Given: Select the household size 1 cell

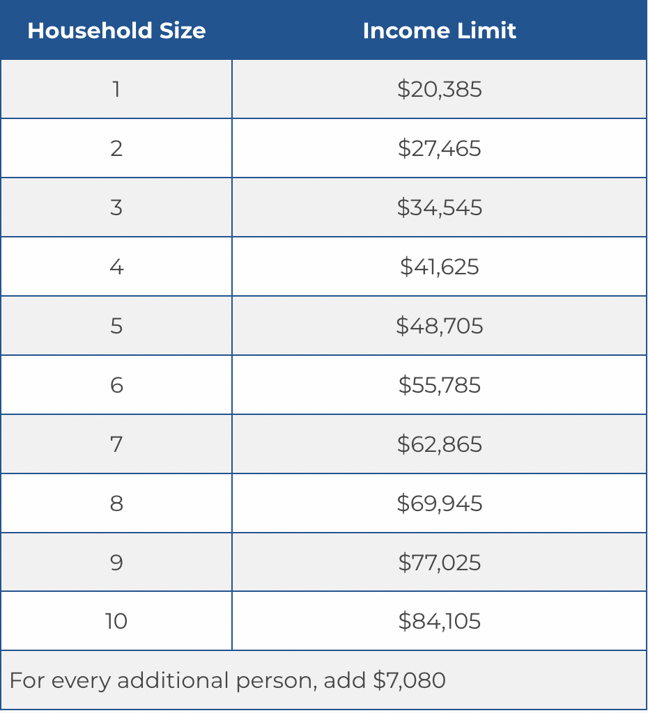Looking at the screenshot, I should pyautogui.click(x=116, y=89).
